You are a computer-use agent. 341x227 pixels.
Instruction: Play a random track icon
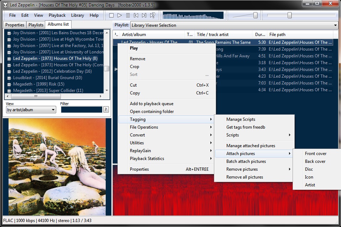pos(152,15)
